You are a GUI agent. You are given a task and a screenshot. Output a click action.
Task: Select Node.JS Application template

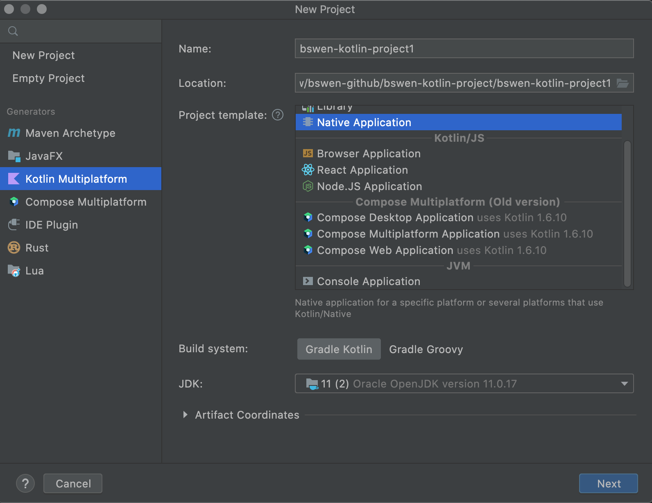[x=459, y=186]
